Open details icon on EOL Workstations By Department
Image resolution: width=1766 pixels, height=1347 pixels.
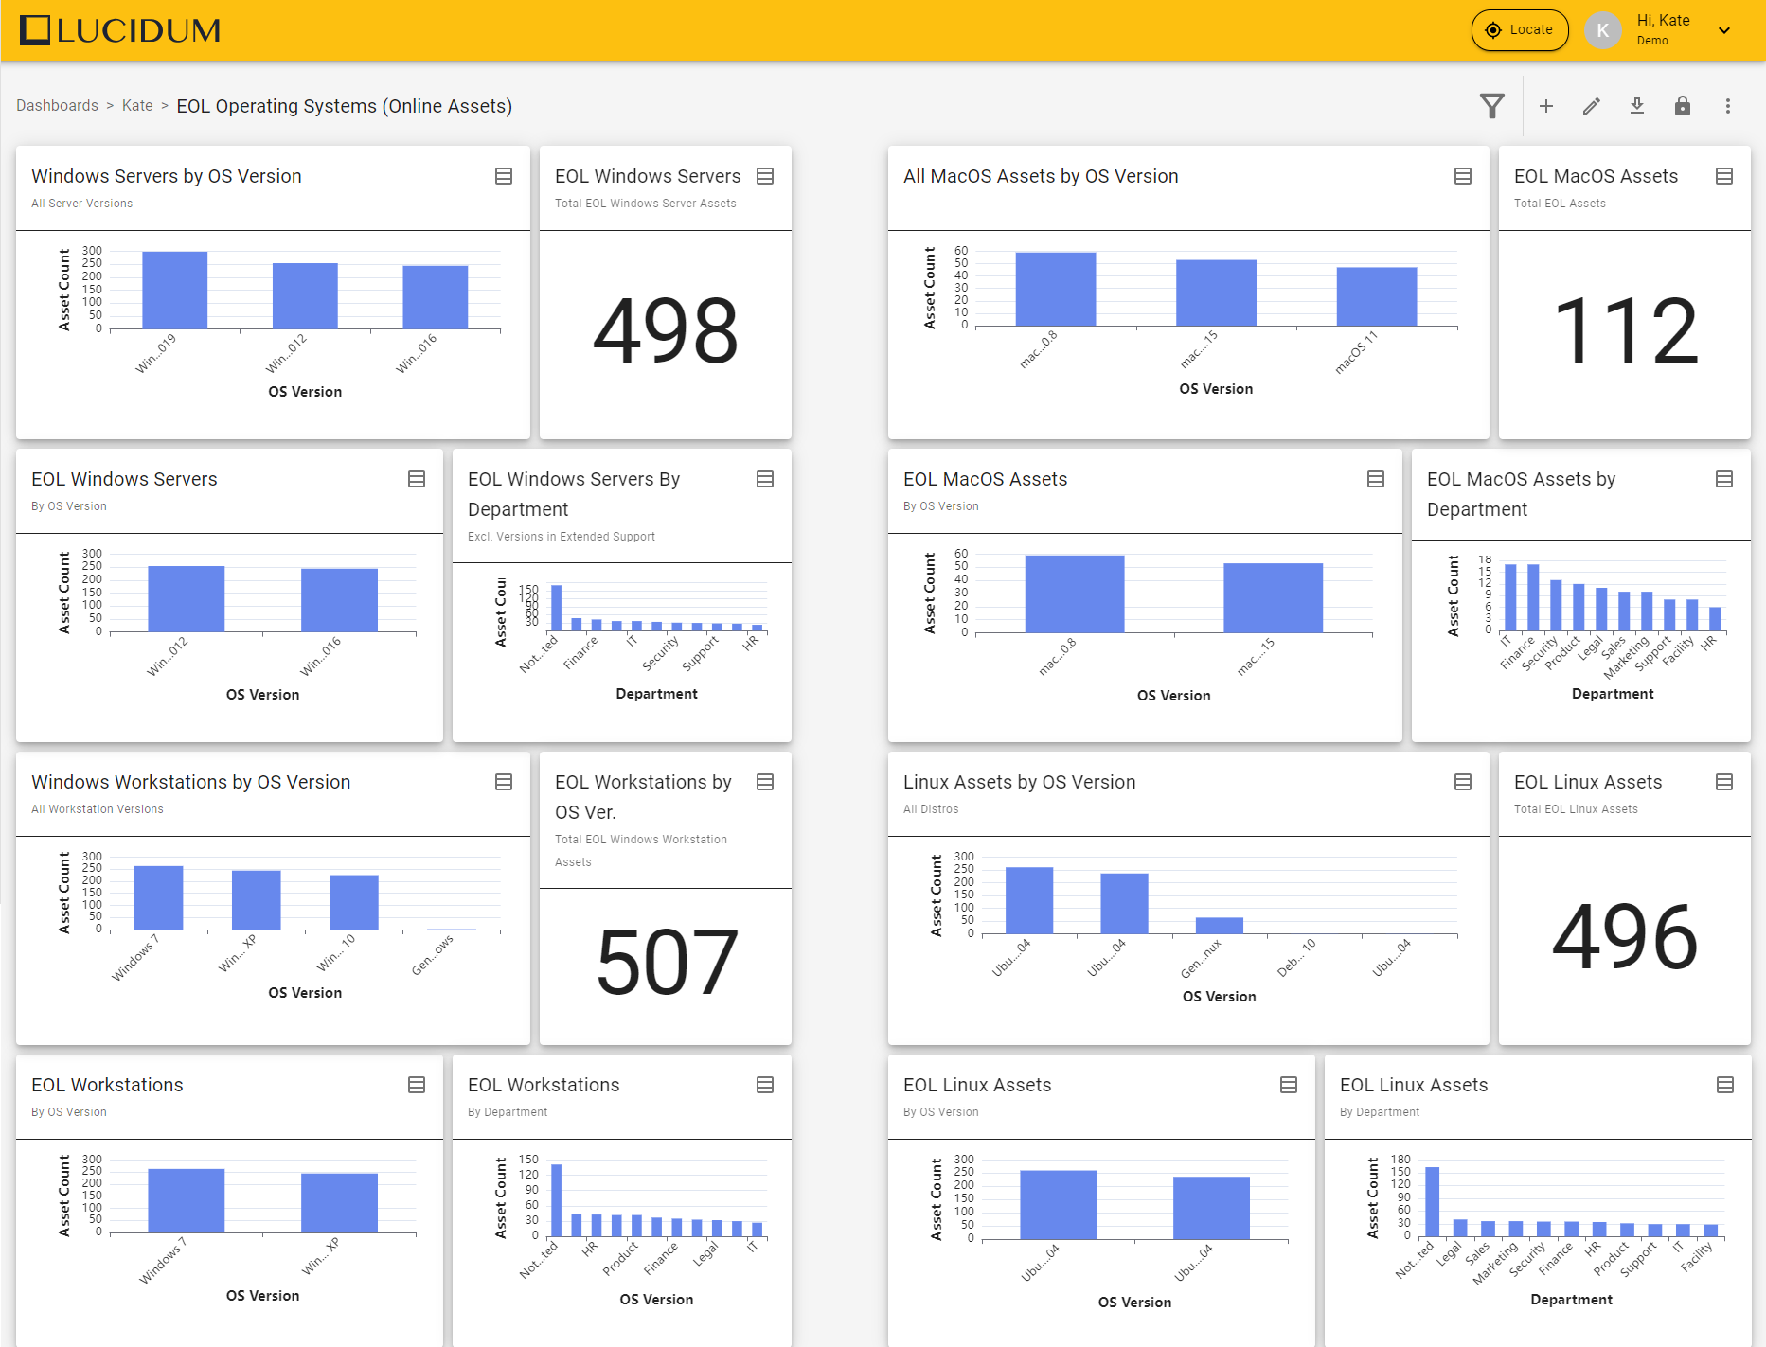765,1085
